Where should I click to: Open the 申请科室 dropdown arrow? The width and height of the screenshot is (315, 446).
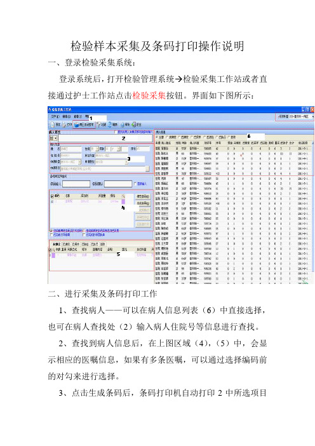pos(79,162)
